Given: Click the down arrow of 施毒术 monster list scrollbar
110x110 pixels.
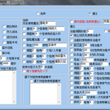Looking at the screenshot, I should point(59,102).
